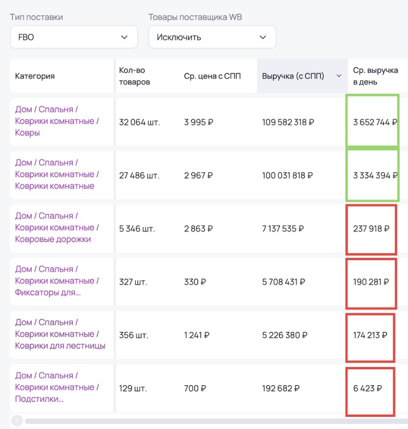Click the 32 064 шт. quantity cell
Screen dimensions: 408x429
coord(139,123)
